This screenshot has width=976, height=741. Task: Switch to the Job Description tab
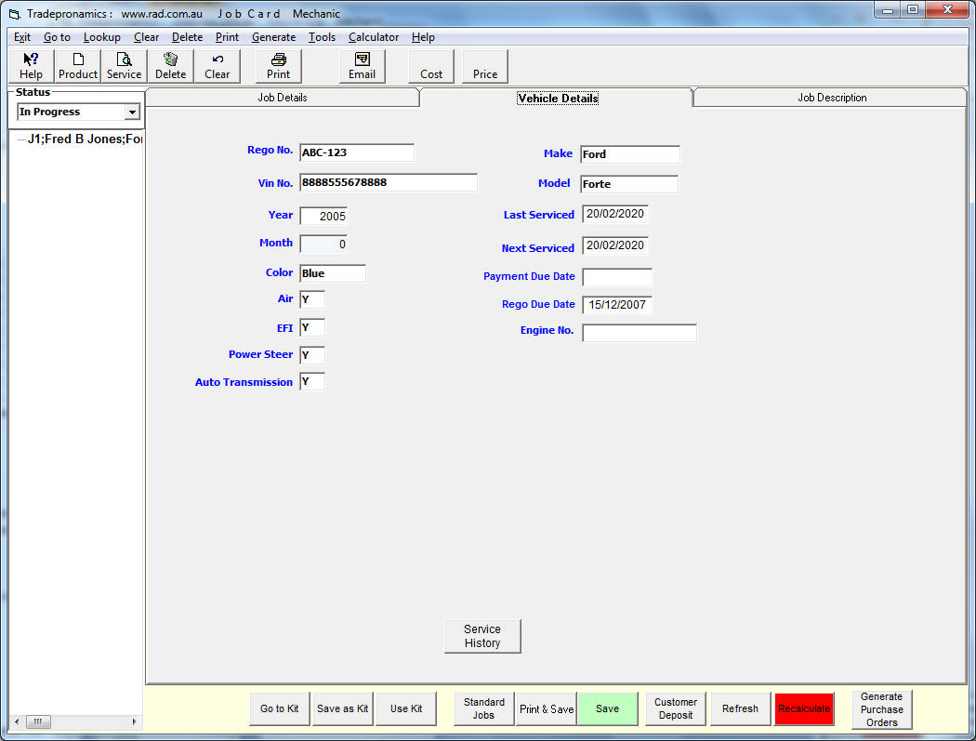(x=831, y=98)
